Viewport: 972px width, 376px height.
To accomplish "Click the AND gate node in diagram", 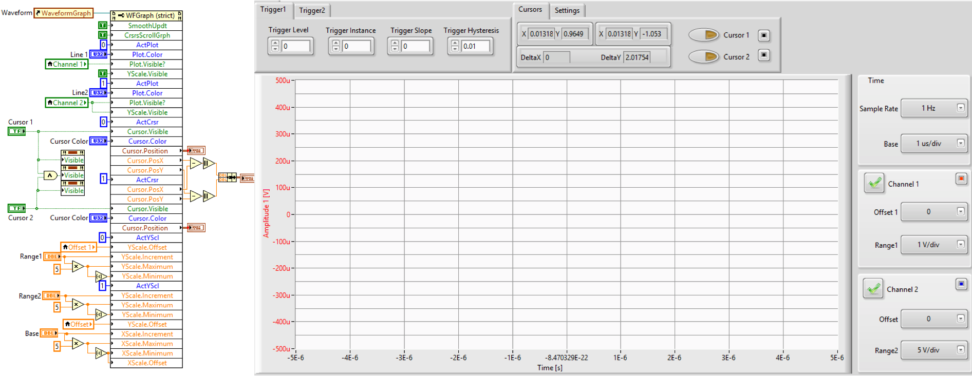I will point(50,175).
